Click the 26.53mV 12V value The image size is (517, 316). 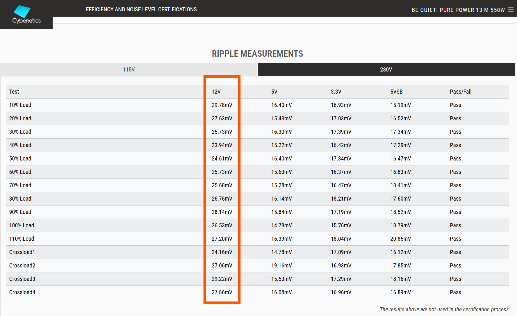coord(222,225)
